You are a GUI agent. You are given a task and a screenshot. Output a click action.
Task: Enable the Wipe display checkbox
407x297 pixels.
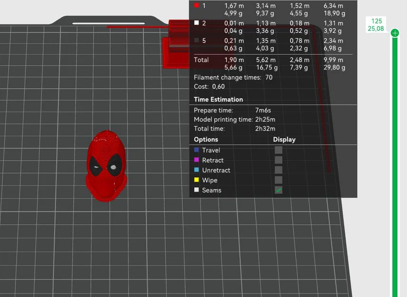pyautogui.click(x=278, y=180)
